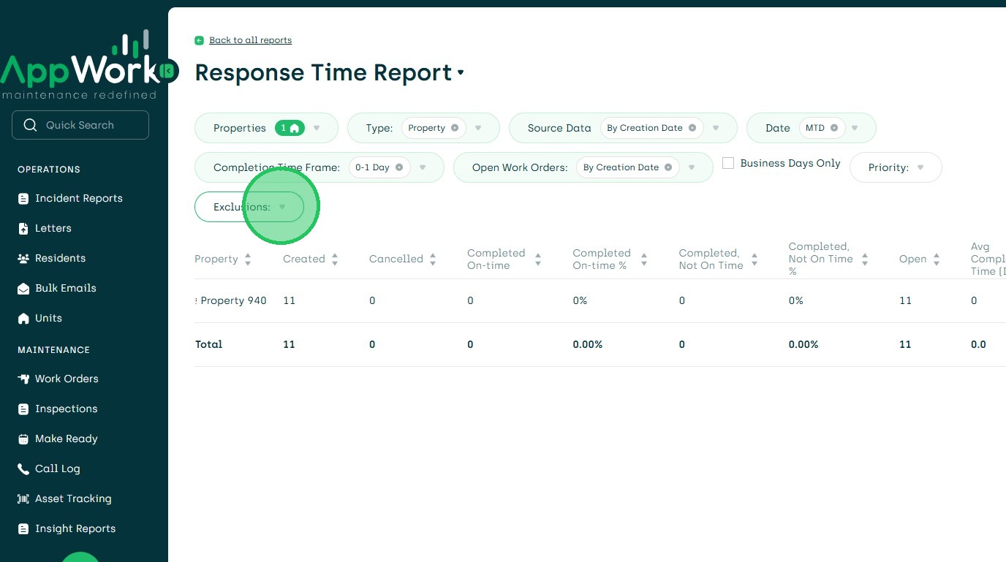Click the Back to all reports link
Image resolution: width=1006 pixels, height=562 pixels.
[x=251, y=40]
